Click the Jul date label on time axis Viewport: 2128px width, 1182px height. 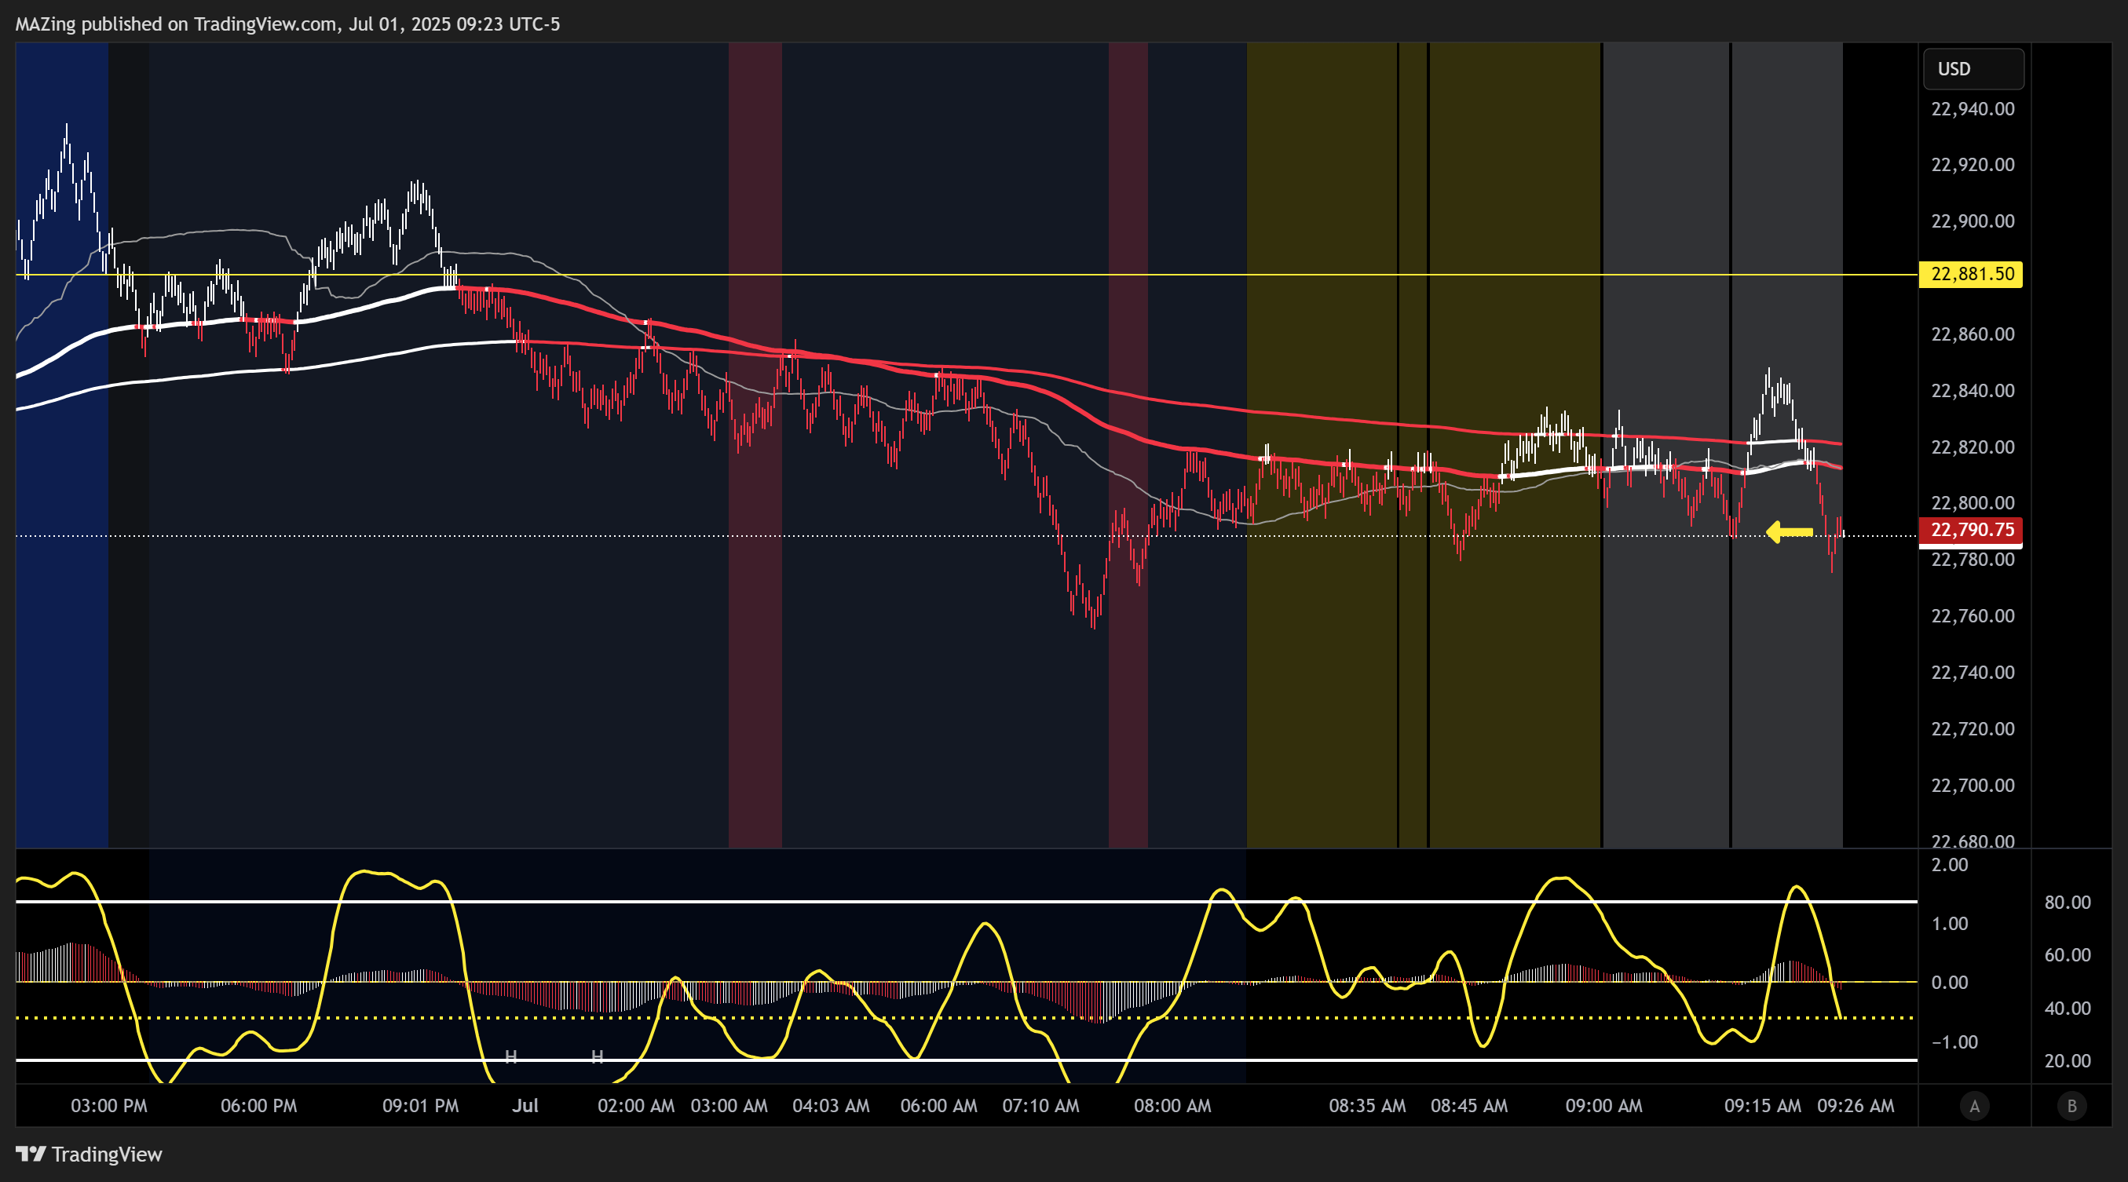525,1106
